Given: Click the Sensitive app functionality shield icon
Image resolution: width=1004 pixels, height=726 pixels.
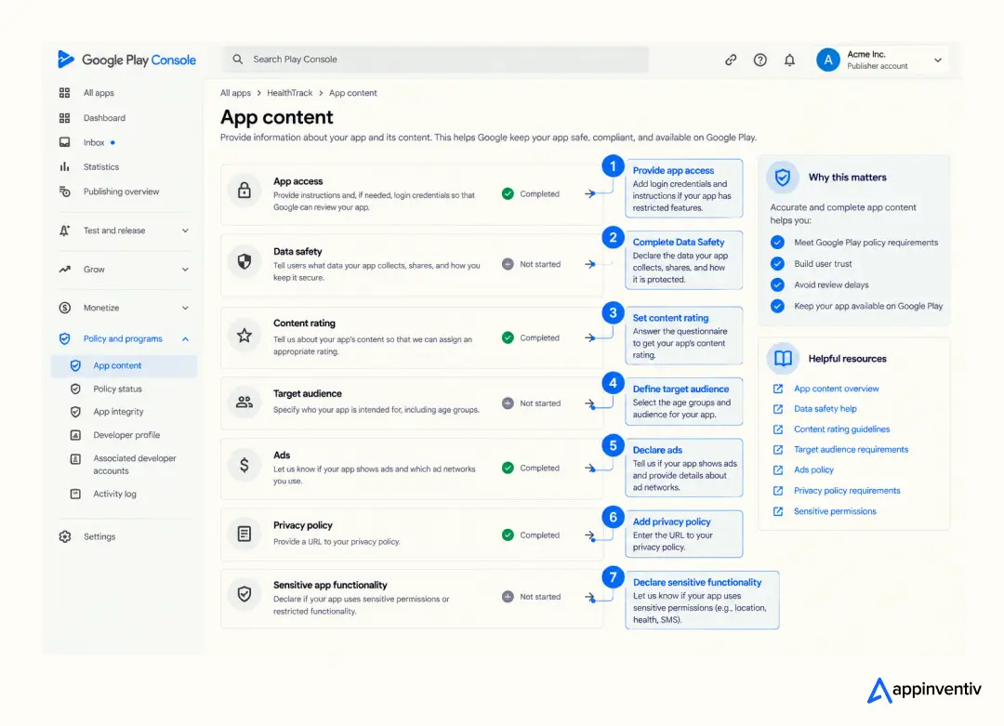Looking at the screenshot, I should [x=244, y=594].
